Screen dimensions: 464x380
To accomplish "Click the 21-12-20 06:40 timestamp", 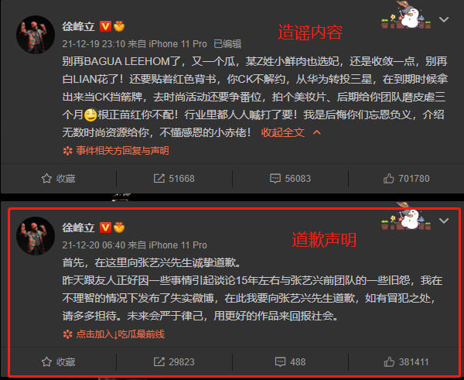I will 94,245.
